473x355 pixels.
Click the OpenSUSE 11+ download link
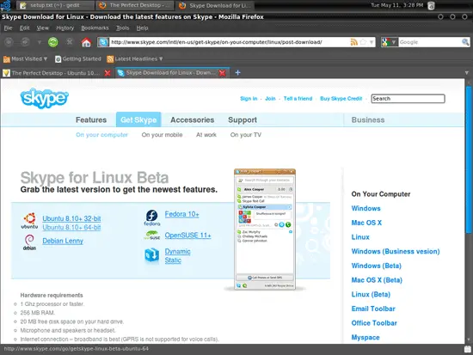(187, 236)
